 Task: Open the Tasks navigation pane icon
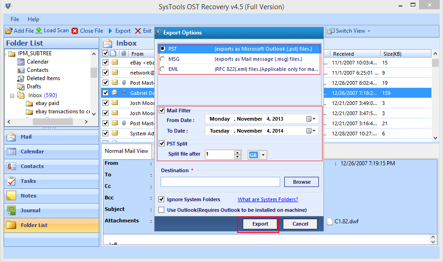tap(11, 181)
